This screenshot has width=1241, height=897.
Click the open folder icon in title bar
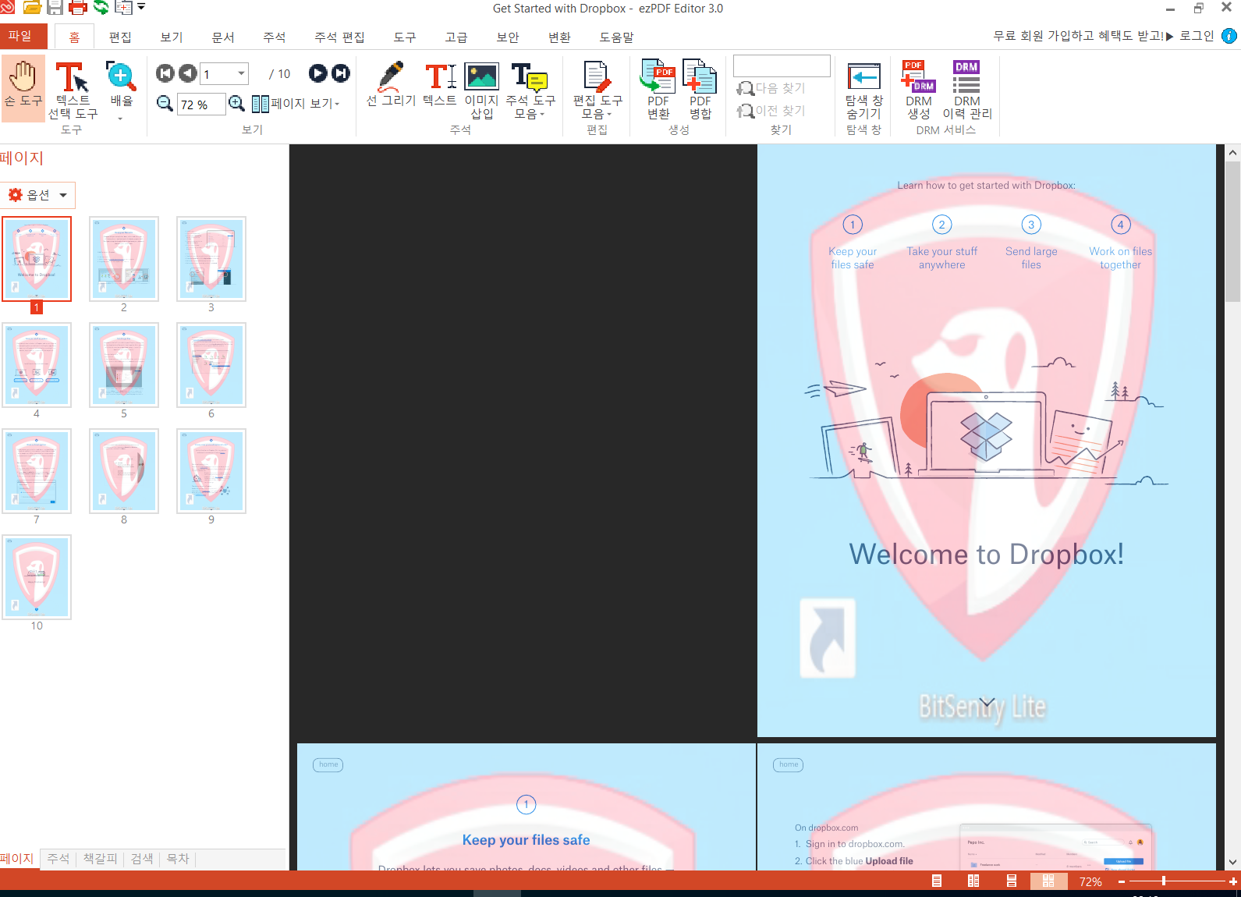point(32,8)
